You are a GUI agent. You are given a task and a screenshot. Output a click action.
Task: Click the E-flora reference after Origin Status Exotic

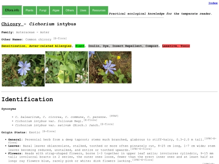click(x=49, y=131)
